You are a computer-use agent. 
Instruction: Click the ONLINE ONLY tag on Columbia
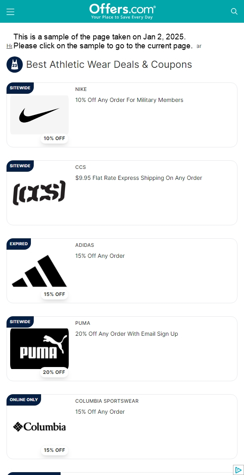(x=24, y=399)
